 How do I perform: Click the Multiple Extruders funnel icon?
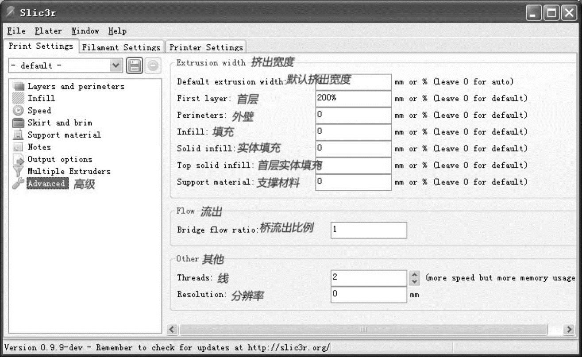point(19,171)
